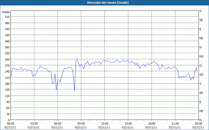
Task: Click the NO compass label on the right axis
Action: point(201,56)
